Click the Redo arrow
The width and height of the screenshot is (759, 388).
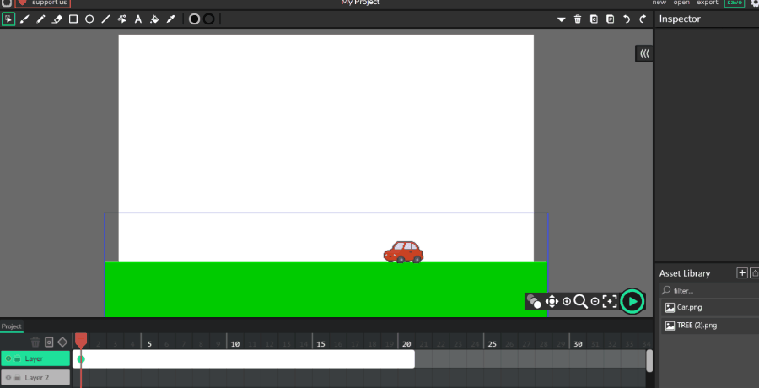click(643, 19)
